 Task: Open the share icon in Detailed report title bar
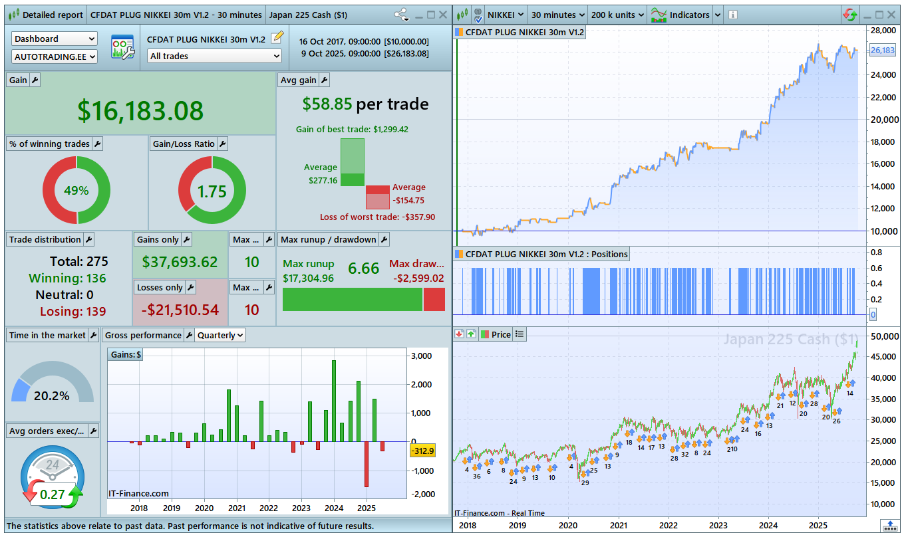click(x=400, y=15)
